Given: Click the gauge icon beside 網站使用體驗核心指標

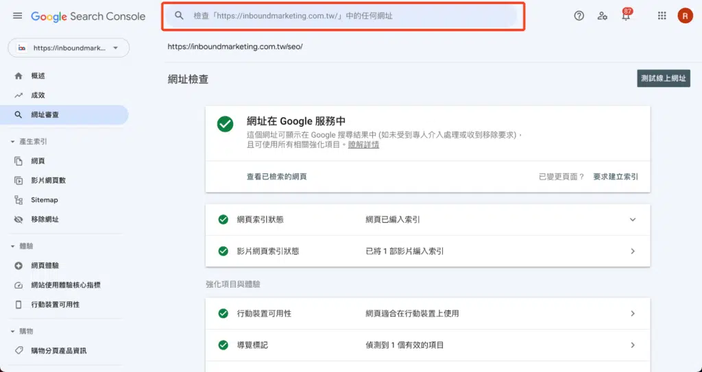Looking at the screenshot, I should point(19,285).
